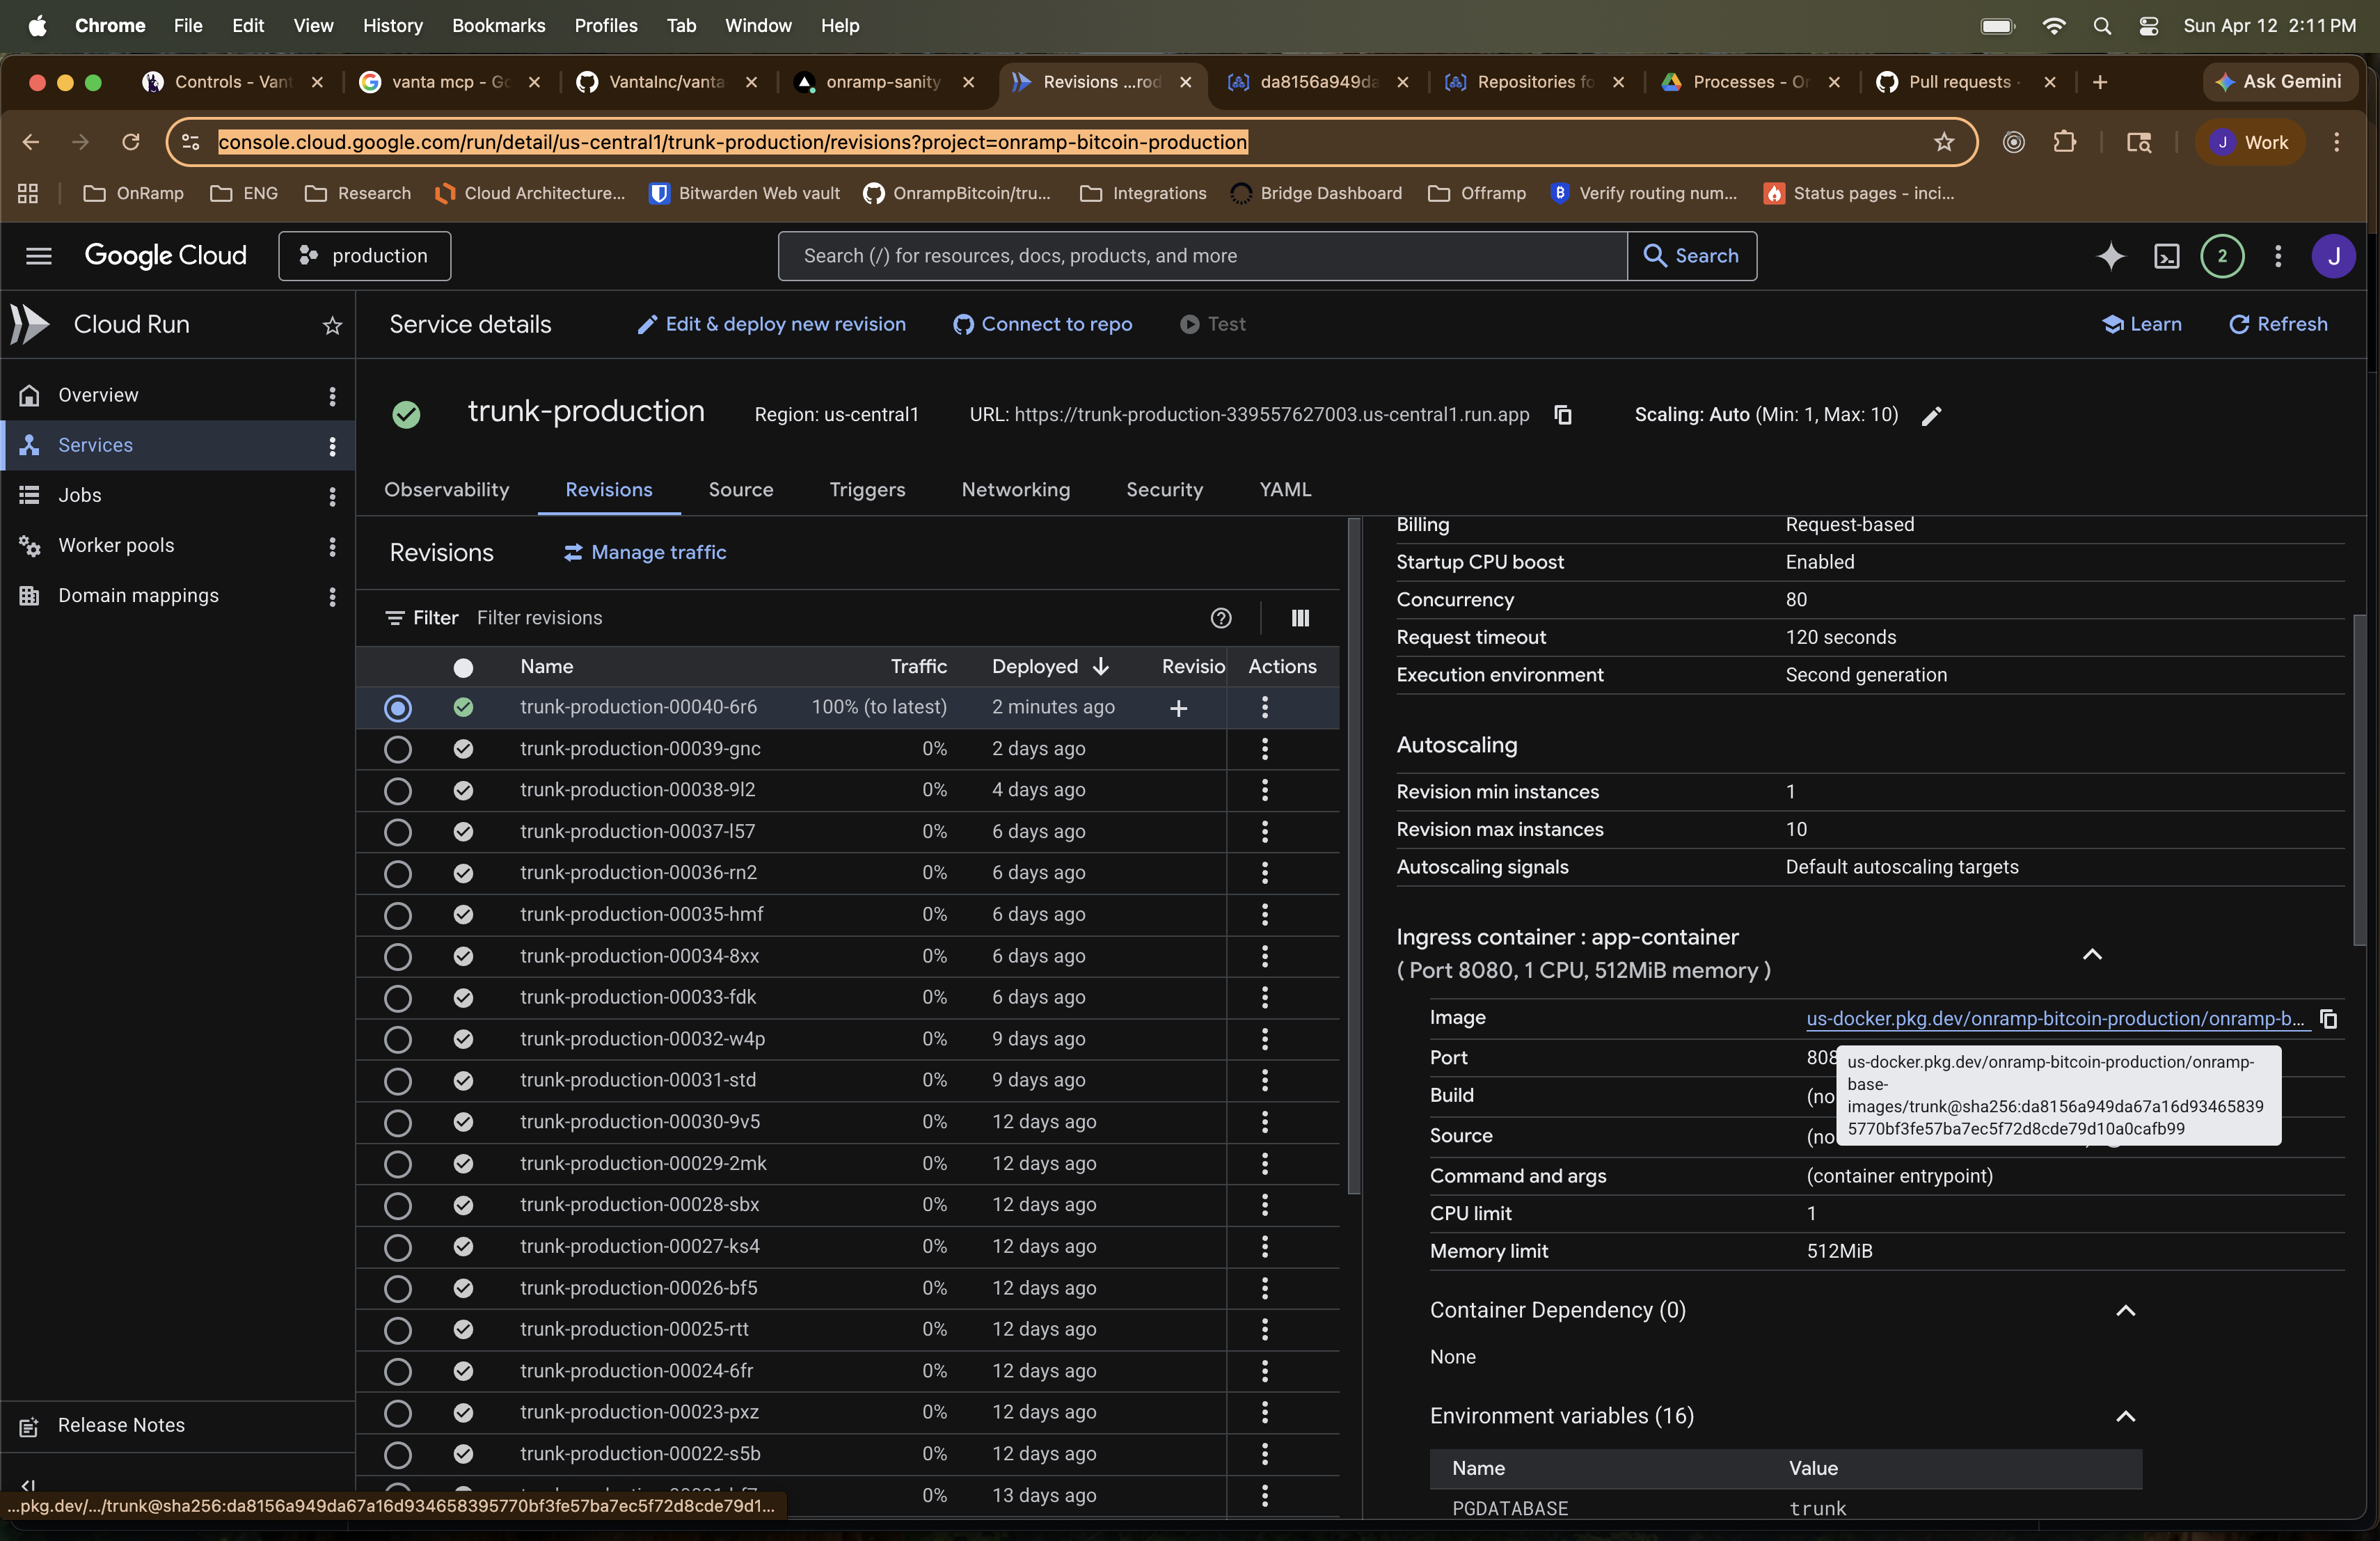Click the pencil icon to edit scaling

click(1932, 416)
